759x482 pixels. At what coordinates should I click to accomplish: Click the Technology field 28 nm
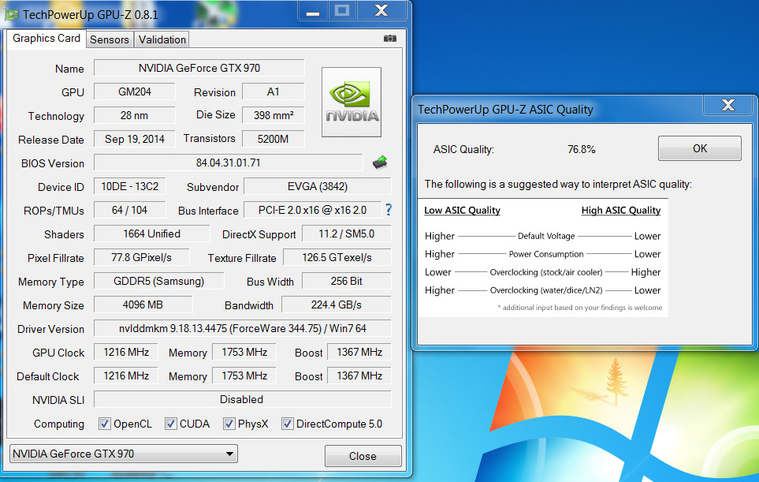click(135, 115)
